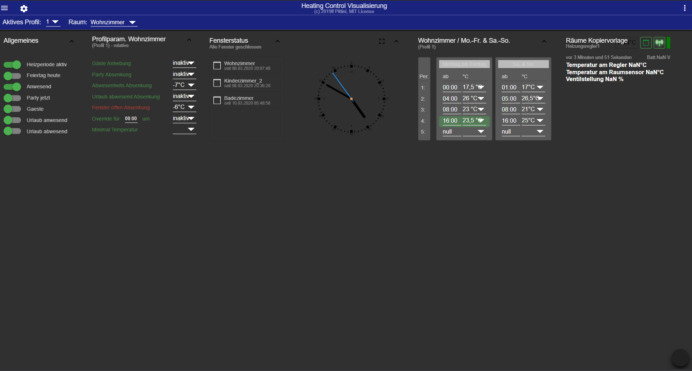Toggle the Party jetzt switch
The width and height of the screenshot is (692, 371).
[13, 98]
